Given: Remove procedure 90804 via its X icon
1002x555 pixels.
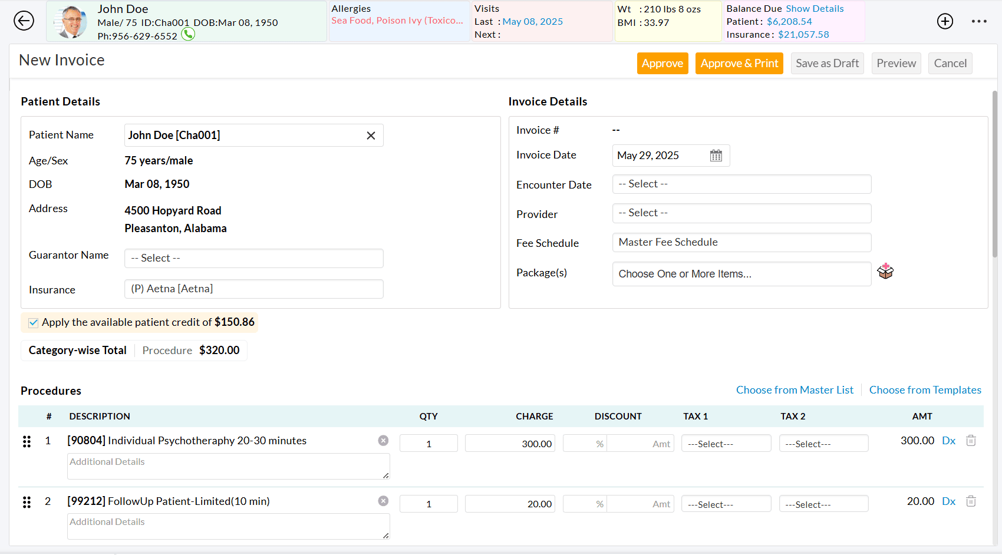Looking at the screenshot, I should coord(383,440).
